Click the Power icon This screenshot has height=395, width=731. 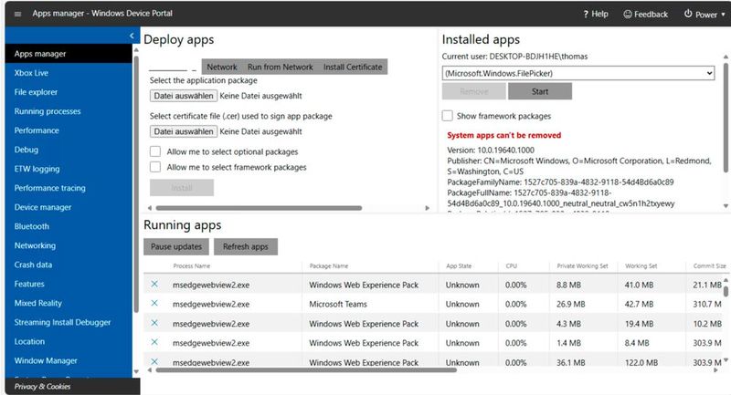click(x=688, y=14)
